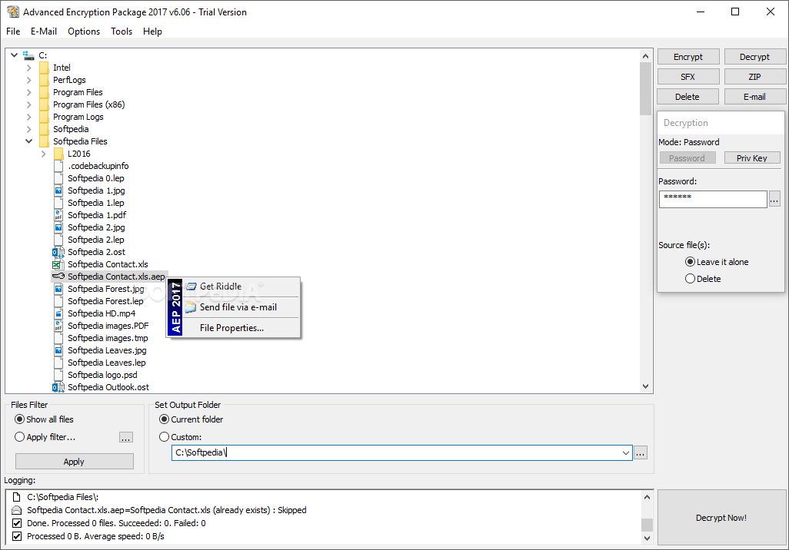Click the file tree scroll down arrow
789x550 pixels.
646,386
